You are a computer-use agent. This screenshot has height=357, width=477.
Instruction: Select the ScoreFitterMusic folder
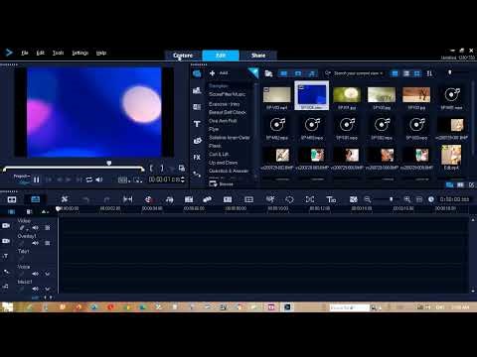click(228, 94)
